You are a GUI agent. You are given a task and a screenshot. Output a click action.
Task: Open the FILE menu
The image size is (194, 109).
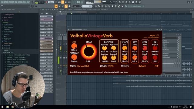coord(2,2)
